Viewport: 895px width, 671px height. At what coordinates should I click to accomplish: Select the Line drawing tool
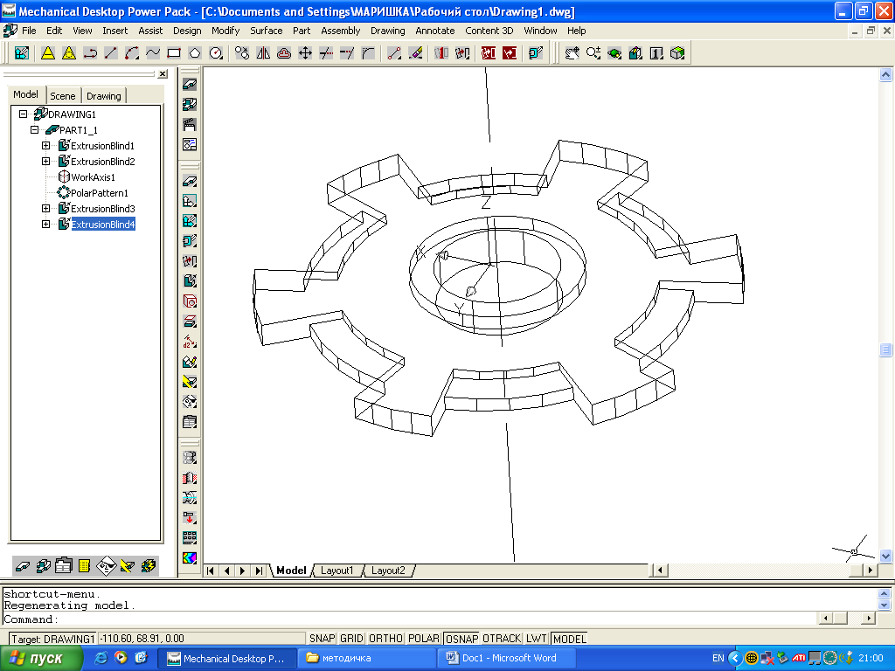point(111,53)
